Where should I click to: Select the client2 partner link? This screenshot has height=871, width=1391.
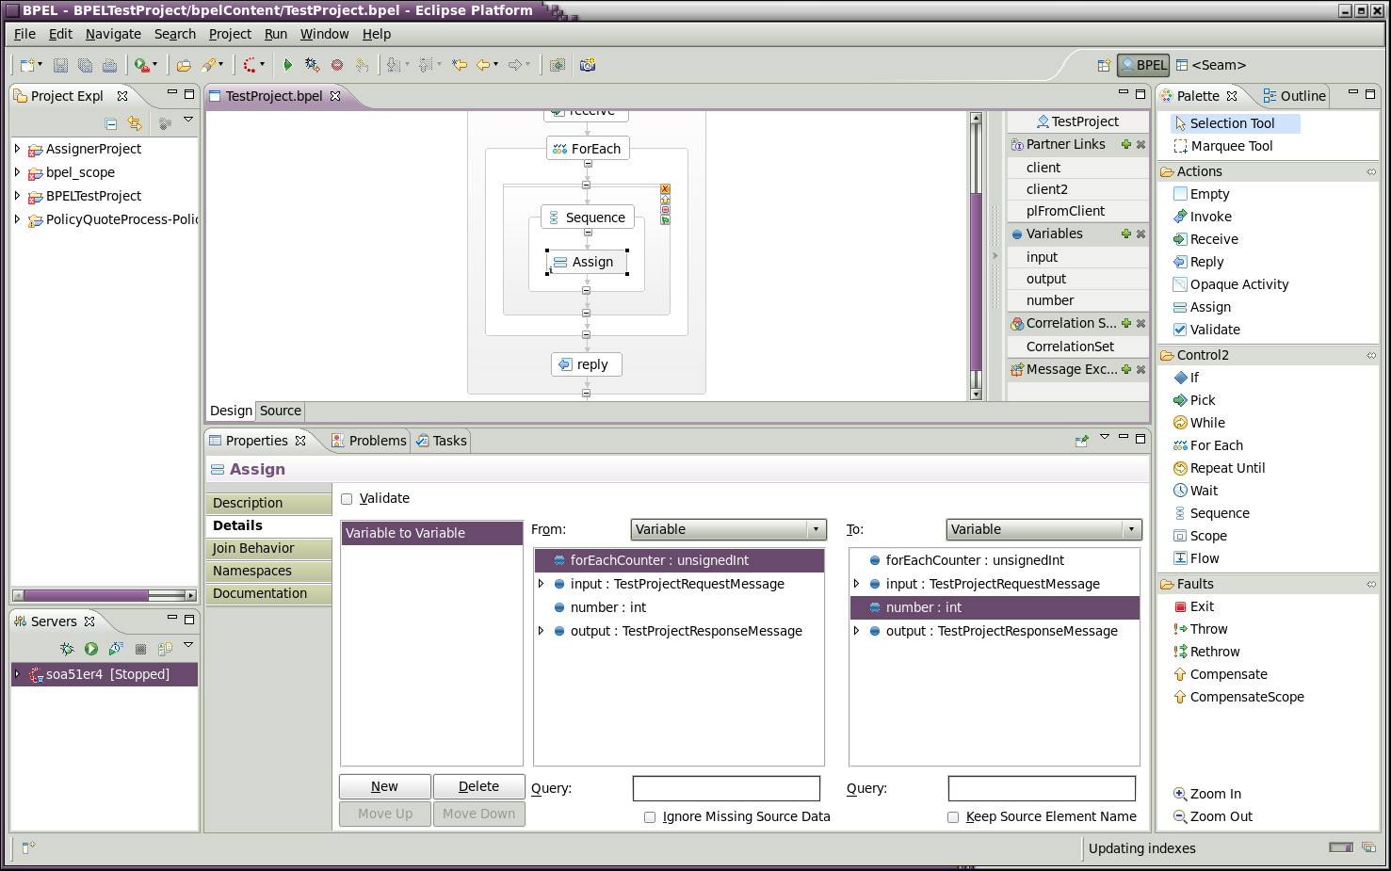click(x=1077, y=189)
